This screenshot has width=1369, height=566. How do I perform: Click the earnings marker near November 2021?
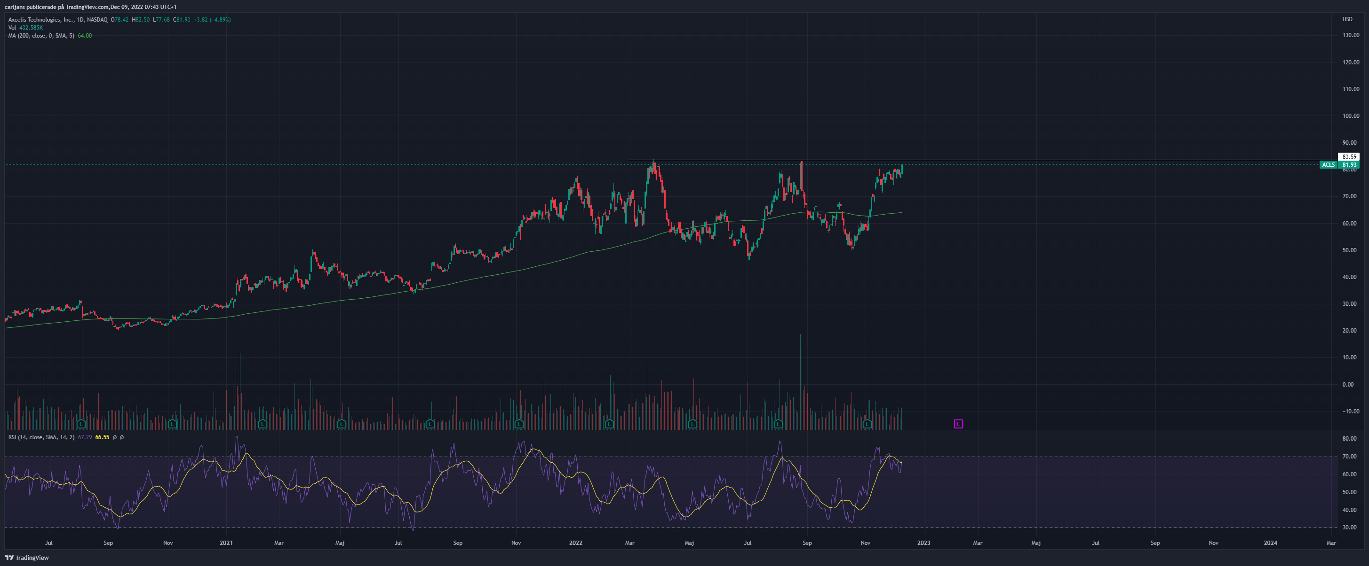(519, 424)
